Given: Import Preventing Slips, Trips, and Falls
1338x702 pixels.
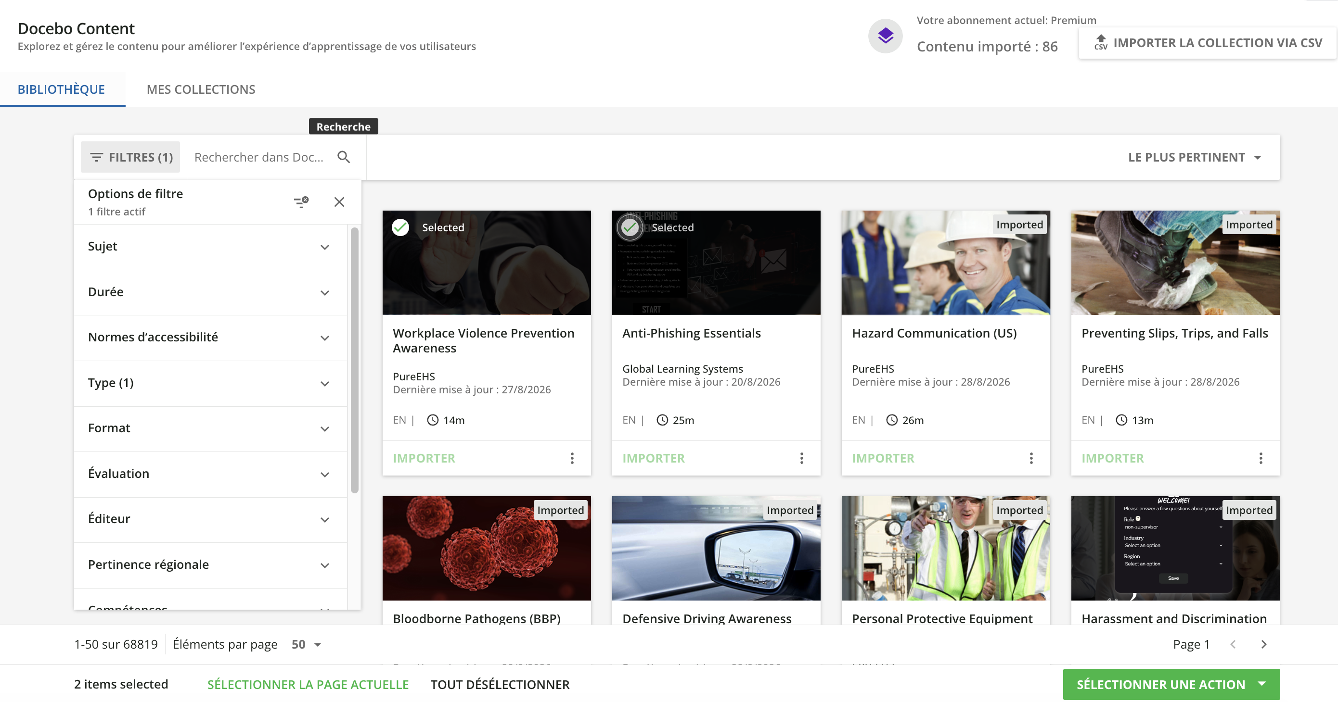Looking at the screenshot, I should 1113,458.
